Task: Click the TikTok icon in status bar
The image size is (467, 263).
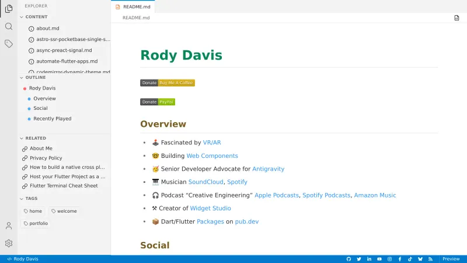Action: 410,259
